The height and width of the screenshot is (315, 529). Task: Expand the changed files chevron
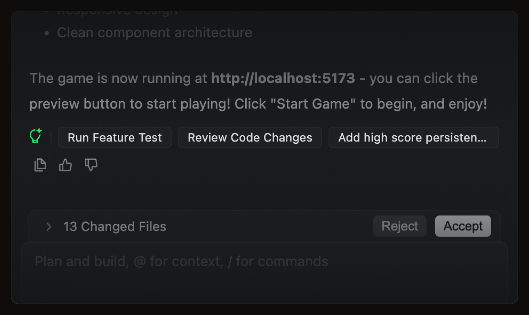(x=49, y=226)
